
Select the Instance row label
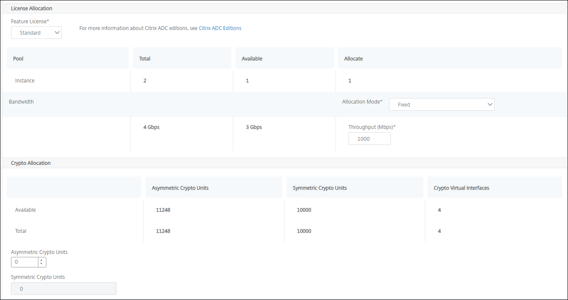[25, 80]
